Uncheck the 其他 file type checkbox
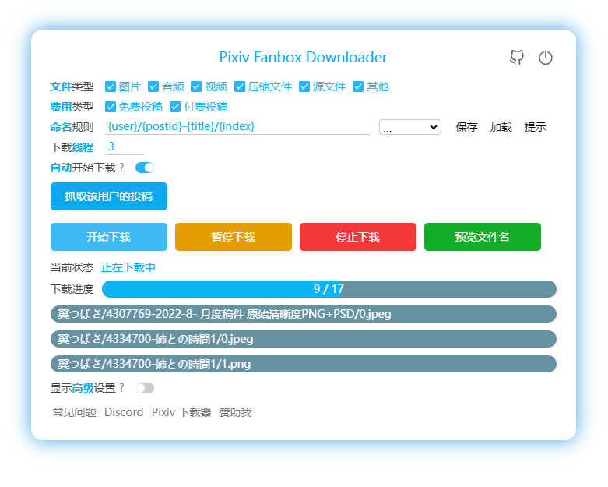Screen dimensions: 608x487 click(x=358, y=86)
